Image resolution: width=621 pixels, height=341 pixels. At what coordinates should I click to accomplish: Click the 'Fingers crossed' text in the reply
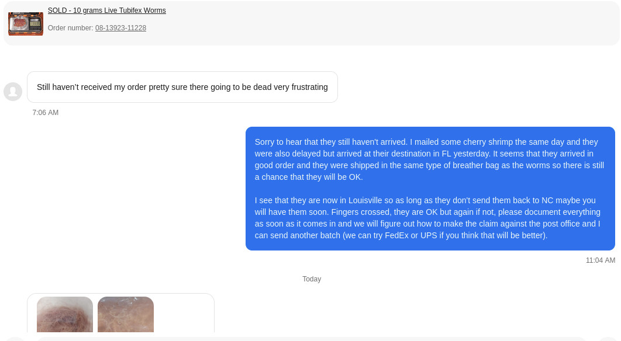pos(359,212)
